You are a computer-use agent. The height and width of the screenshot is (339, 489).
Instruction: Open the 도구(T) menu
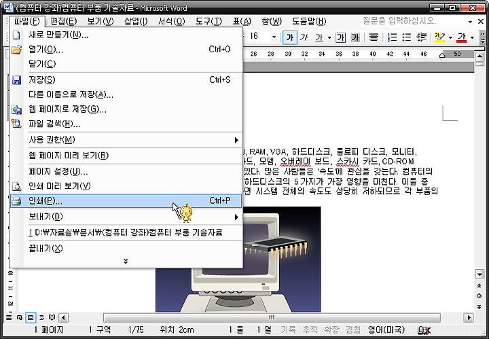(209, 21)
